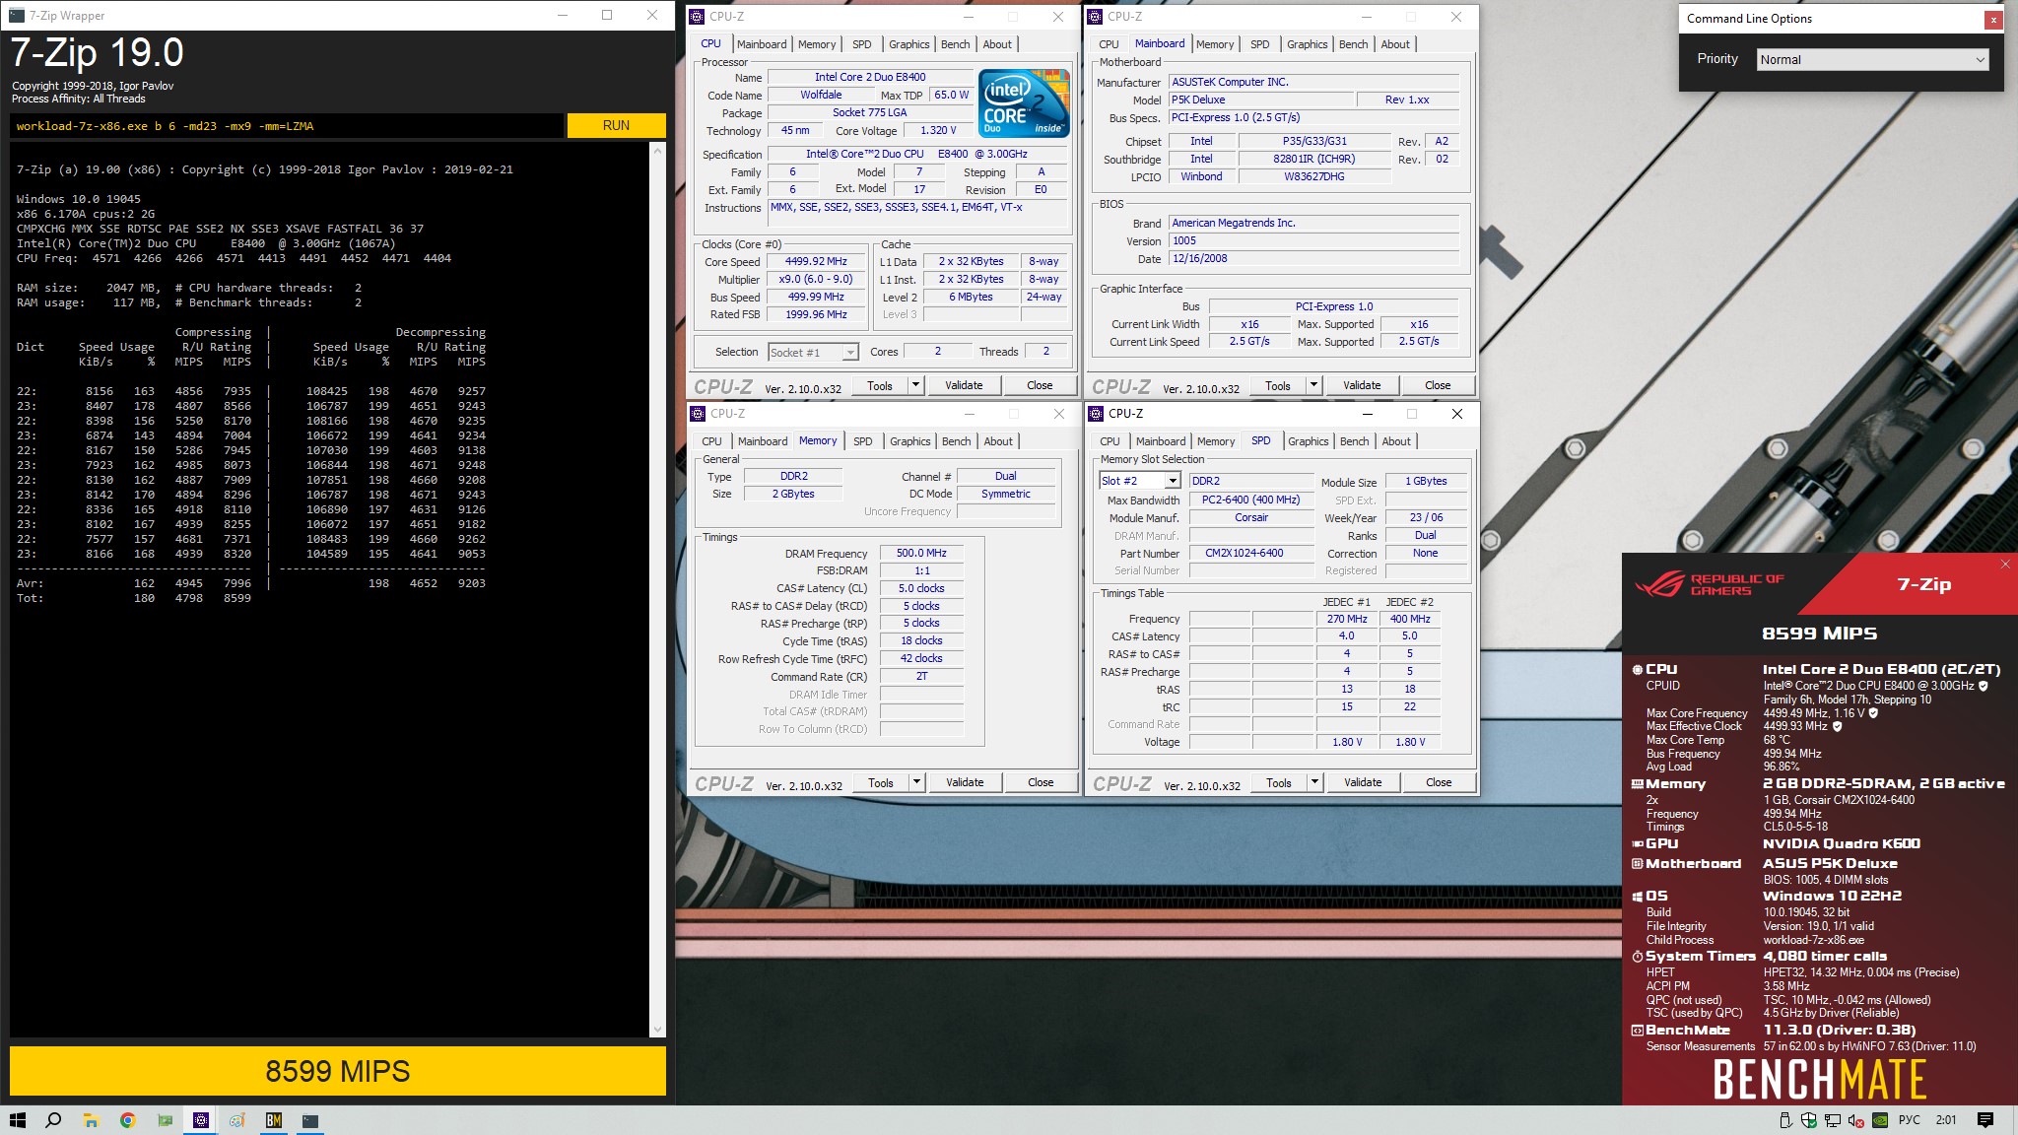Click the muted volume tray icon
This screenshot has width=2018, height=1135.
coord(1856,1120)
